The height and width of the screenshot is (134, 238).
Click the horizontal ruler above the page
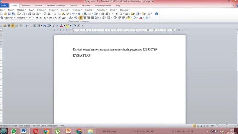[x=120, y=30]
